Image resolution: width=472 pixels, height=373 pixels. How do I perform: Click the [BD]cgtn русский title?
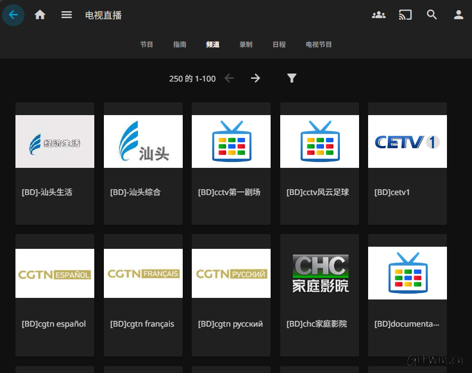(230, 324)
